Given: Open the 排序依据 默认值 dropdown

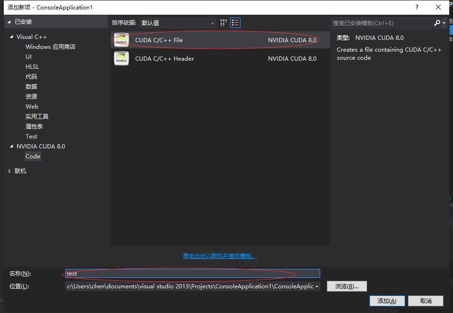Looking at the screenshot, I should tap(178, 23).
